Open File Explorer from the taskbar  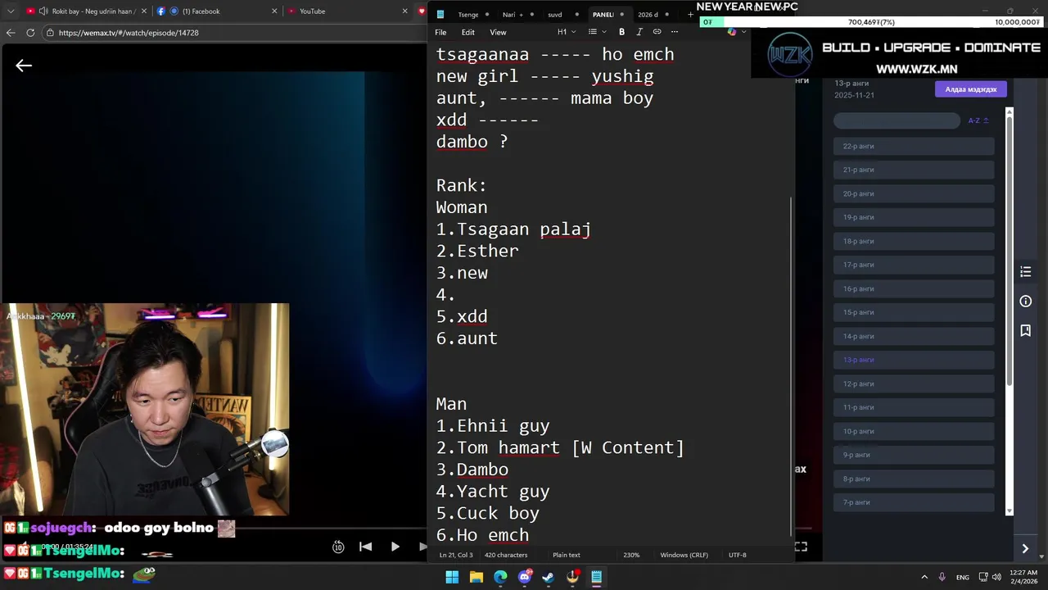click(x=476, y=577)
